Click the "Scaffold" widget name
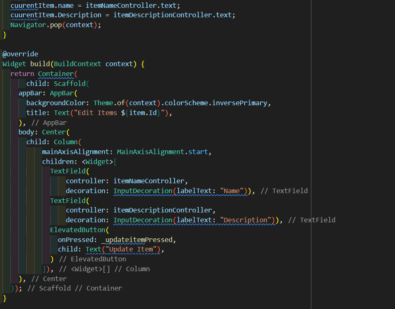Image resolution: width=395 pixels, height=309 pixels. pyautogui.click(x=70, y=83)
